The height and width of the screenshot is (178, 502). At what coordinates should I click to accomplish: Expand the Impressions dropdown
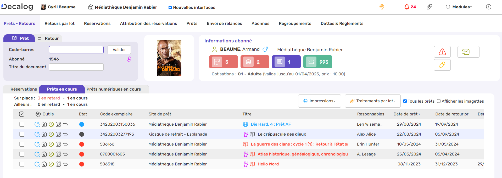(x=319, y=101)
